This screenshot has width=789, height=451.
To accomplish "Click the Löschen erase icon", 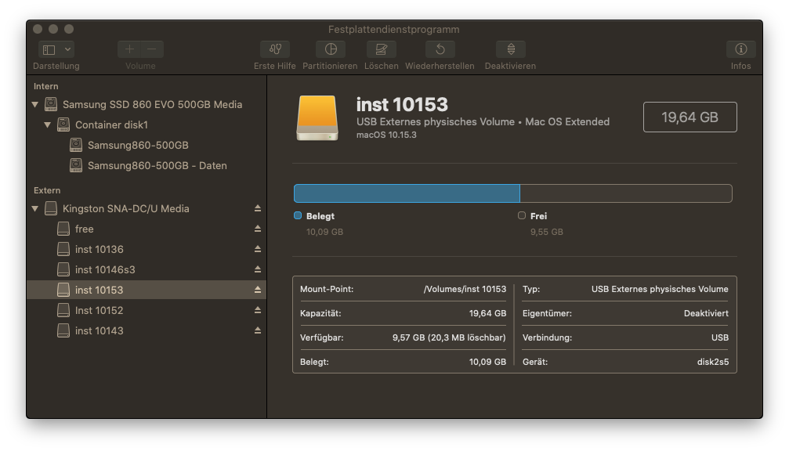I will click(382, 49).
